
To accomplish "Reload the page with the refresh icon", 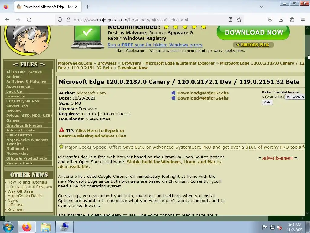I will pos(29,20).
